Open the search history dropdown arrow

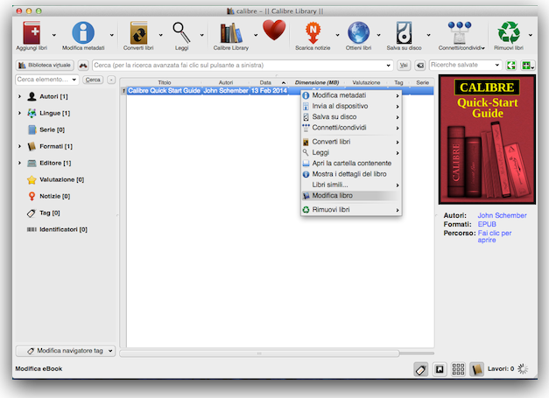coord(388,66)
